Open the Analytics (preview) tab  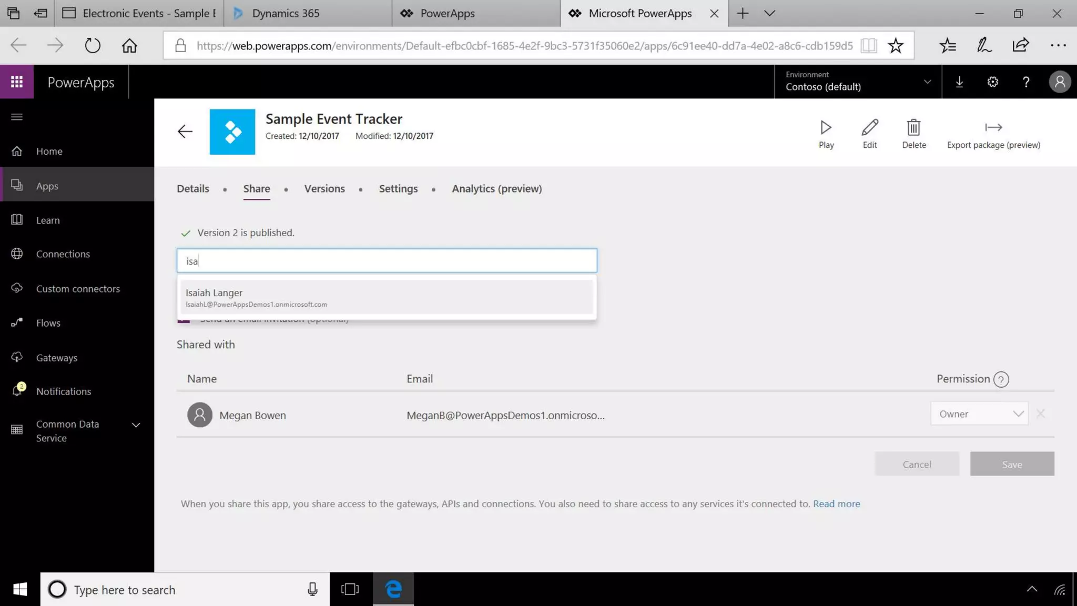[x=496, y=189]
